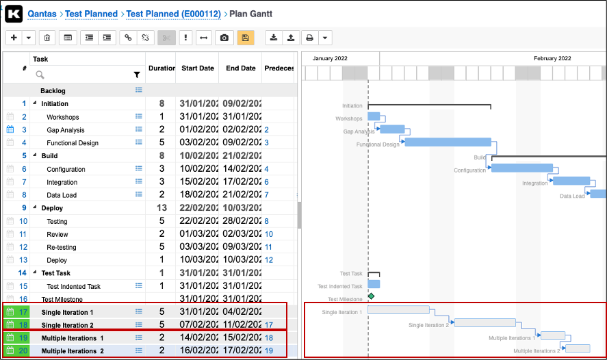
Task: Click the upload export icon
Action: point(291,38)
